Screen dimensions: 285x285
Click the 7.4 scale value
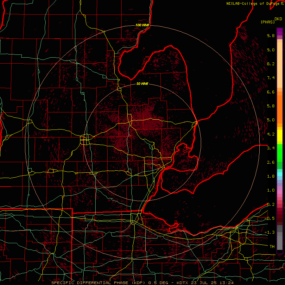[x=271, y=78]
